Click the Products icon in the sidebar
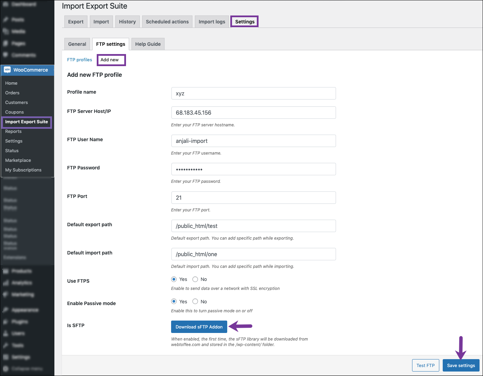Viewport: 483px width, 376px height. pyautogui.click(x=6, y=271)
